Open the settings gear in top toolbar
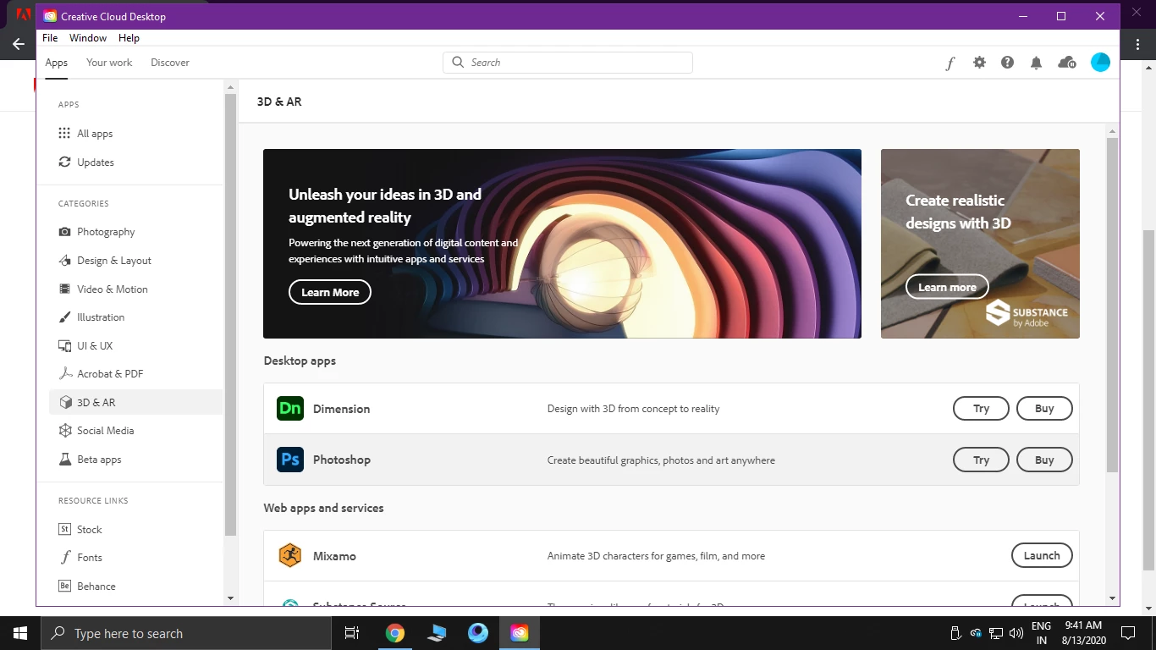Viewport: 1156px width, 650px height. click(979, 63)
